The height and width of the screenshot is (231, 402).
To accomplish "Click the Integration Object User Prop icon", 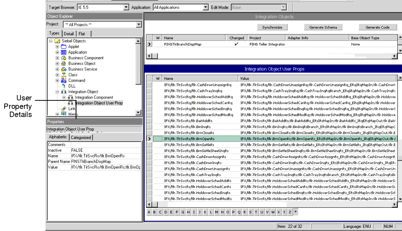I will (71, 103).
